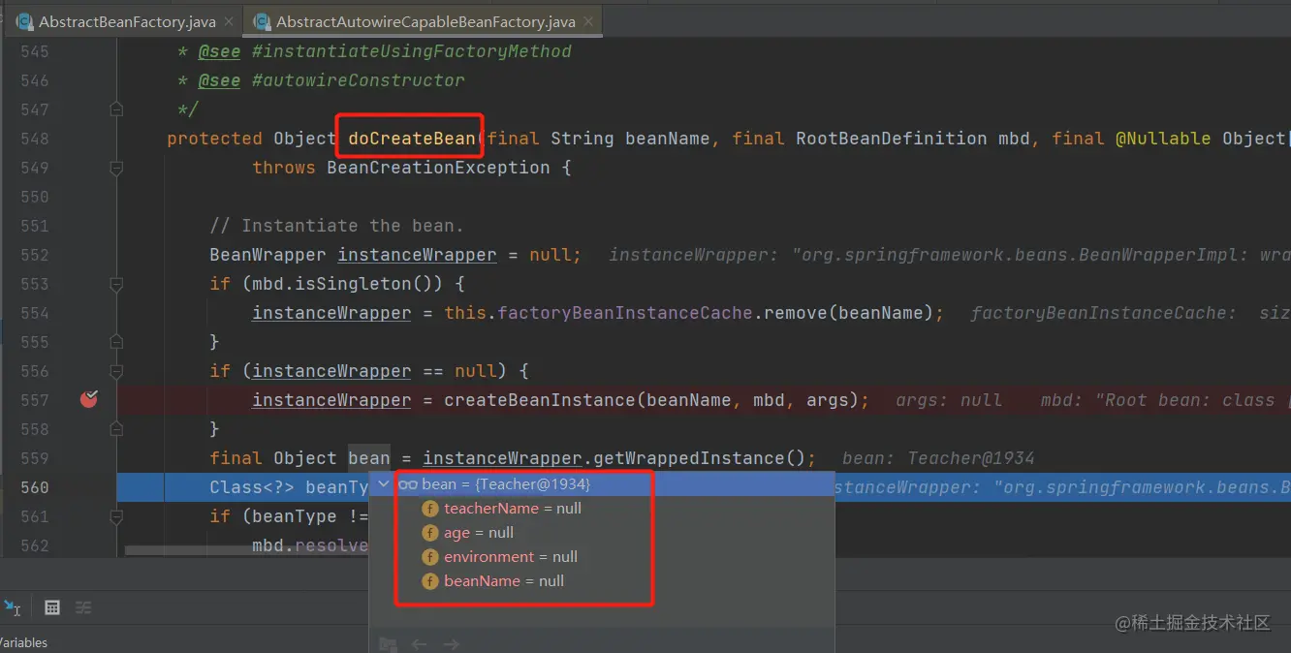Select the age = null field row
This screenshot has width=1291, height=653.
602,533
